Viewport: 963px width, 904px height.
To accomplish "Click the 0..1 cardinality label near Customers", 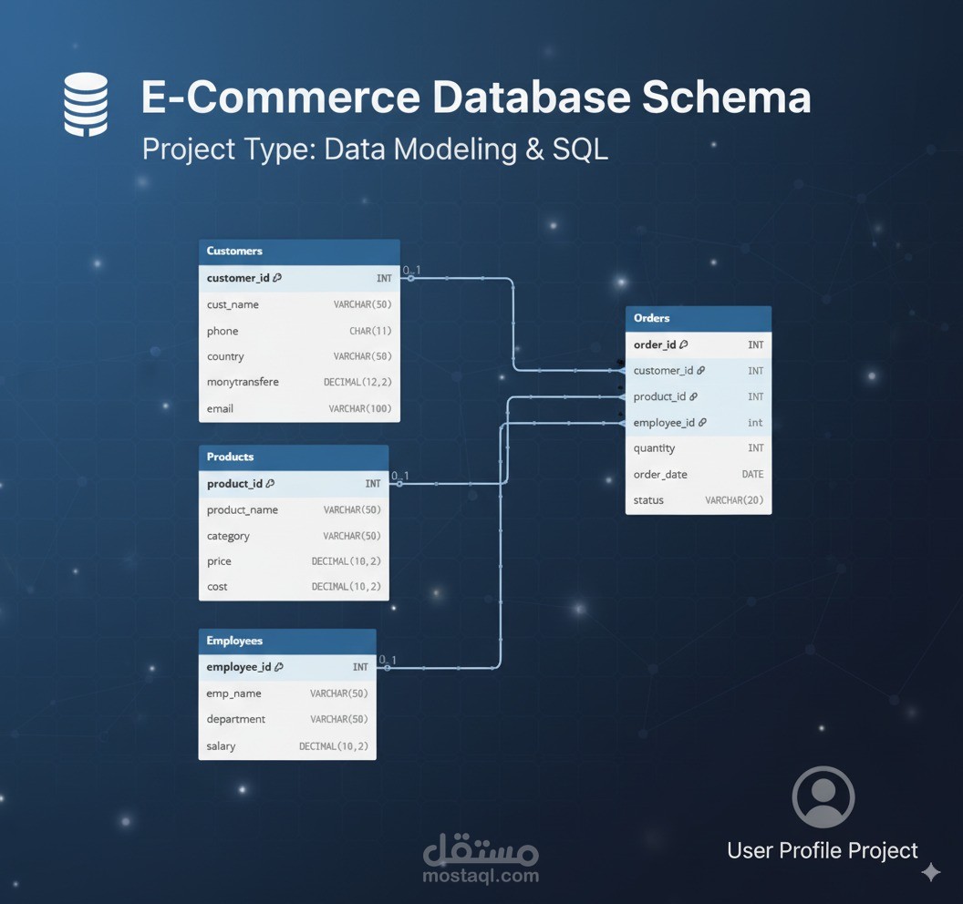I will 410,271.
